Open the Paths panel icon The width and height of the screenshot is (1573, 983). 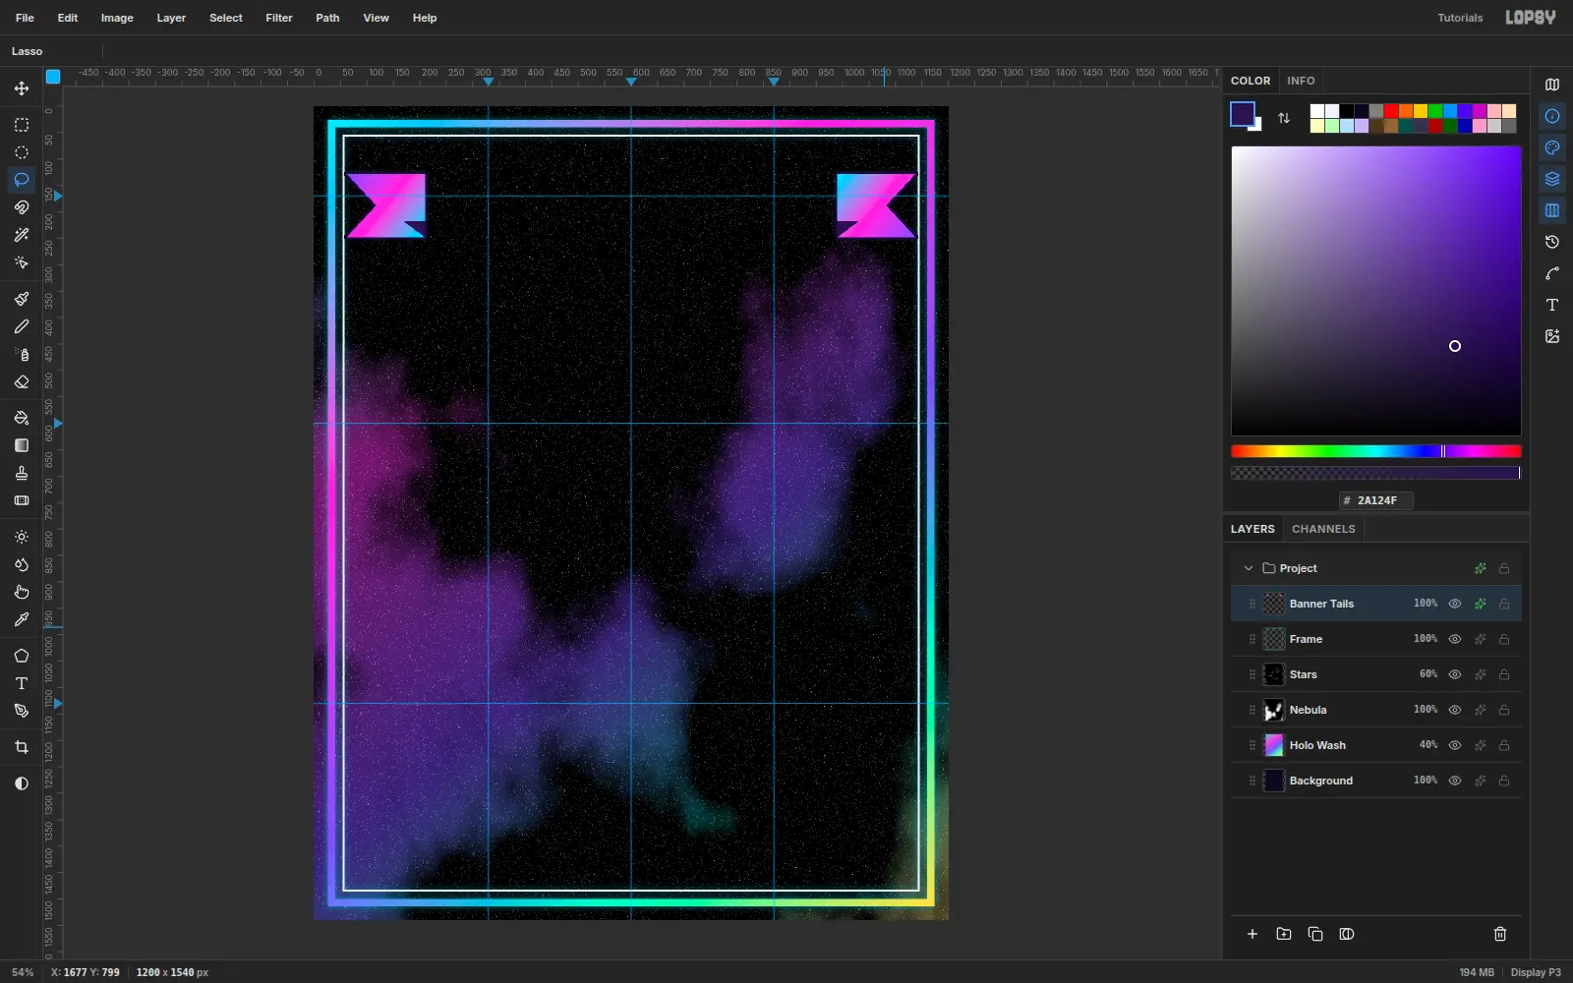[x=1552, y=273]
